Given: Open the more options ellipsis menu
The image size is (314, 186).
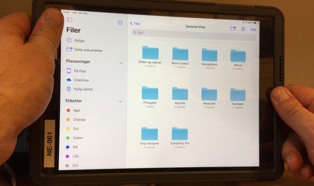Looking at the screenshot, I should click(x=120, y=23).
